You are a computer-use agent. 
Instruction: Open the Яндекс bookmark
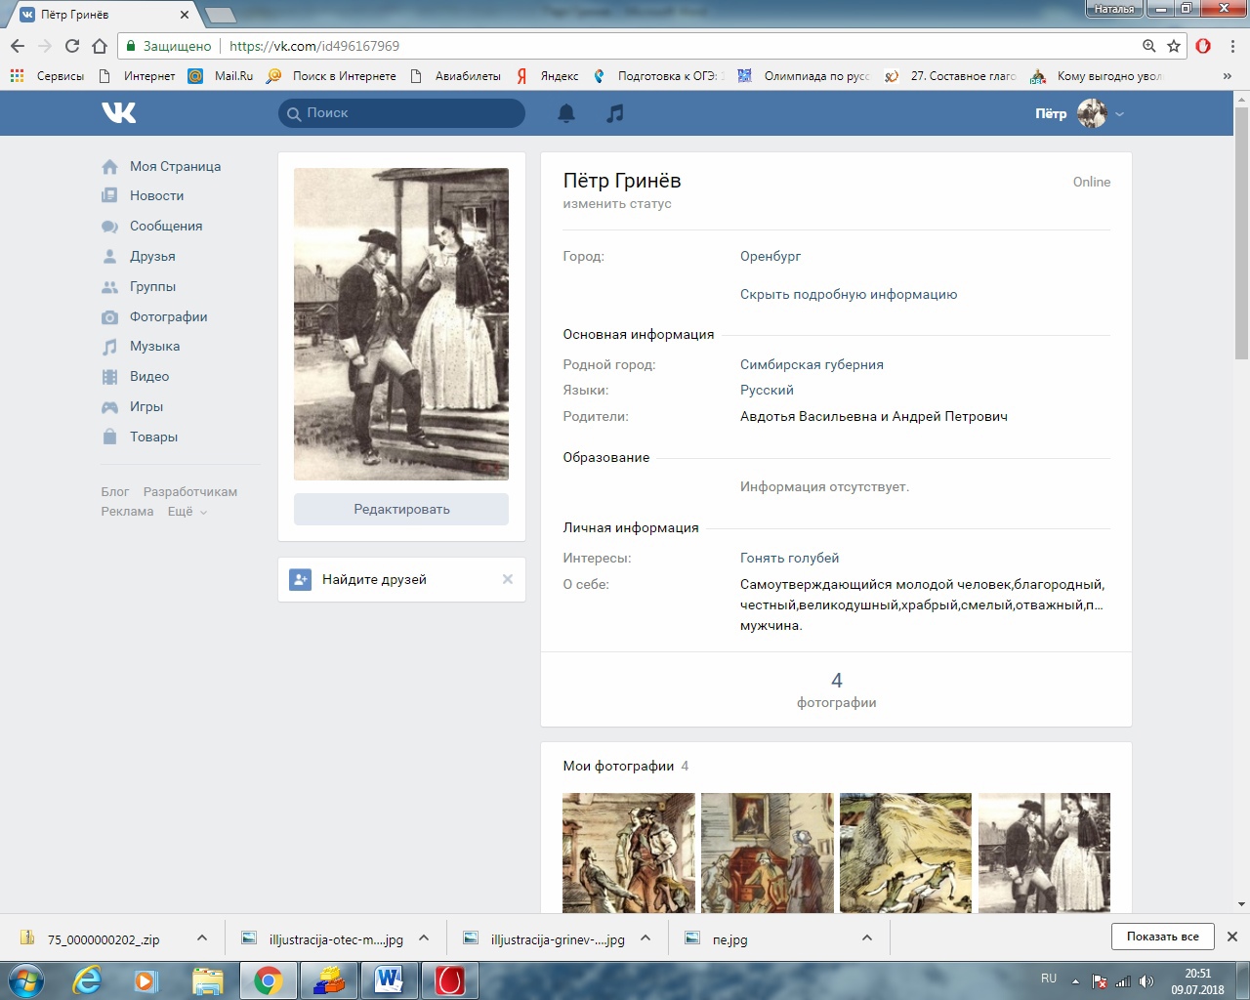point(548,76)
